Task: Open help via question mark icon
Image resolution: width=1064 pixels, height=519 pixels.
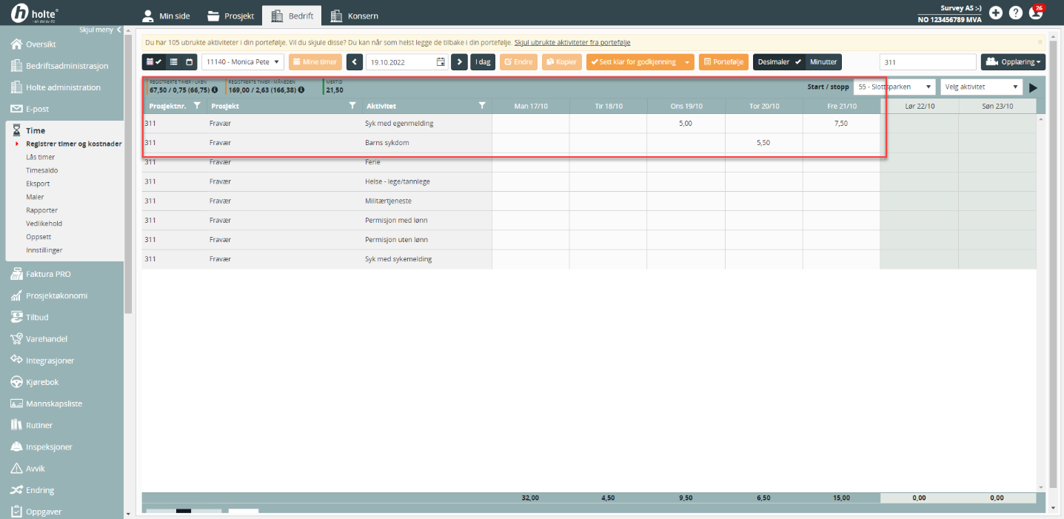Action: pyautogui.click(x=1016, y=13)
